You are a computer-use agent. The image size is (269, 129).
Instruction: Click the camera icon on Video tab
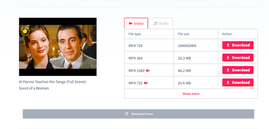pyautogui.click(x=131, y=24)
